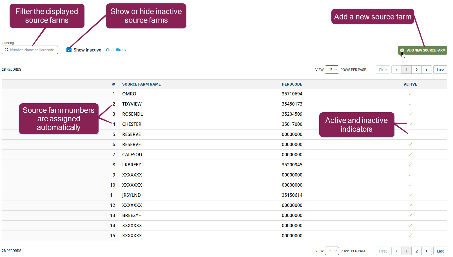The width and height of the screenshot is (453, 257).
Task: Select page 2 in bottom pagination
Action: [x=416, y=251]
